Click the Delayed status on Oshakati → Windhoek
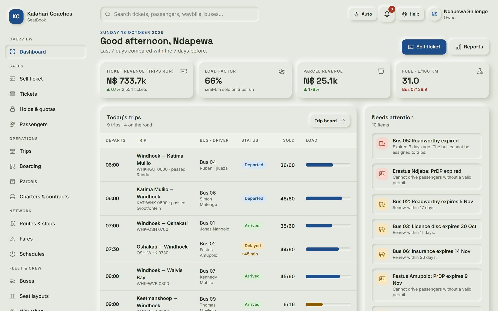498x311 pixels. coord(253,246)
